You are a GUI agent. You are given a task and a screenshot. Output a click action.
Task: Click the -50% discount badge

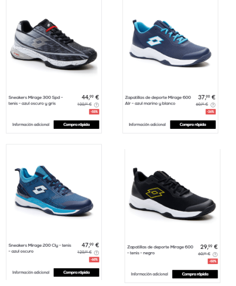click(x=213, y=261)
